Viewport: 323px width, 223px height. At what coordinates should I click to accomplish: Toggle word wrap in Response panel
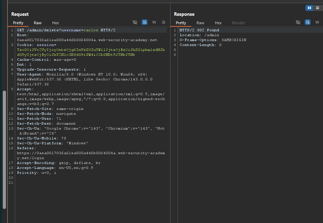point(308,22)
